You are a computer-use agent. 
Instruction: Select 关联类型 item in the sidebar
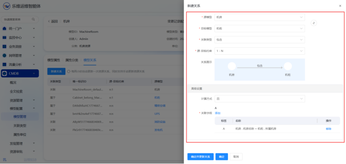coord(20,125)
